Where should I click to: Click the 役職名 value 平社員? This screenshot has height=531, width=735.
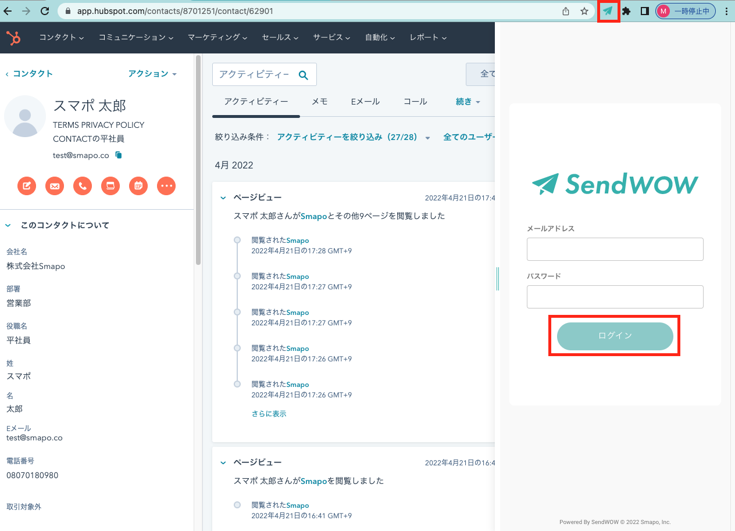pos(19,340)
